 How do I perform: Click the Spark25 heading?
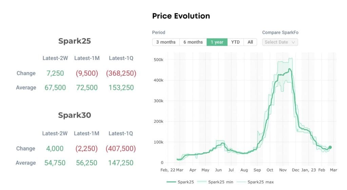coord(75,41)
